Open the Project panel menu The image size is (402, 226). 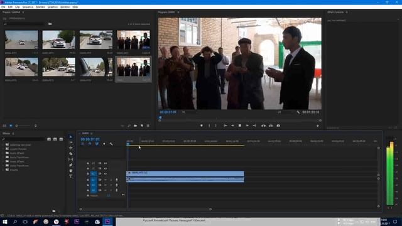click(x=23, y=12)
